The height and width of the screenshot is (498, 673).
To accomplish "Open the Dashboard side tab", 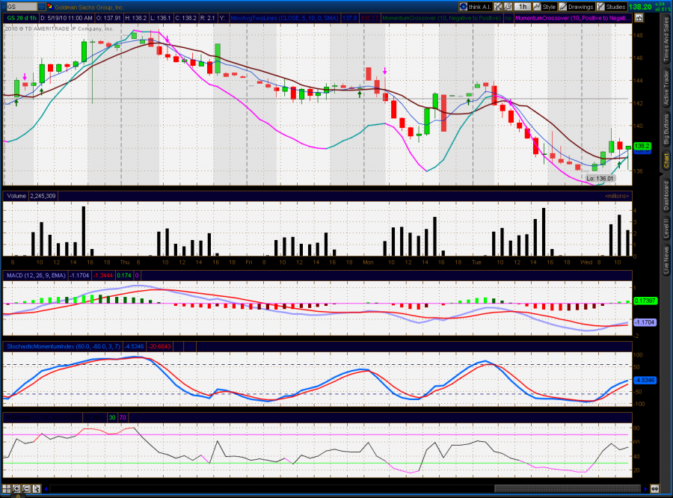I will pos(666,195).
